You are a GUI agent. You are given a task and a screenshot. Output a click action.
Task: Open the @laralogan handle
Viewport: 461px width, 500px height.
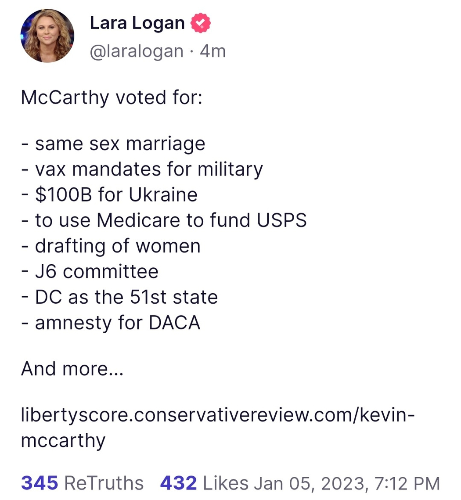tap(136, 51)
